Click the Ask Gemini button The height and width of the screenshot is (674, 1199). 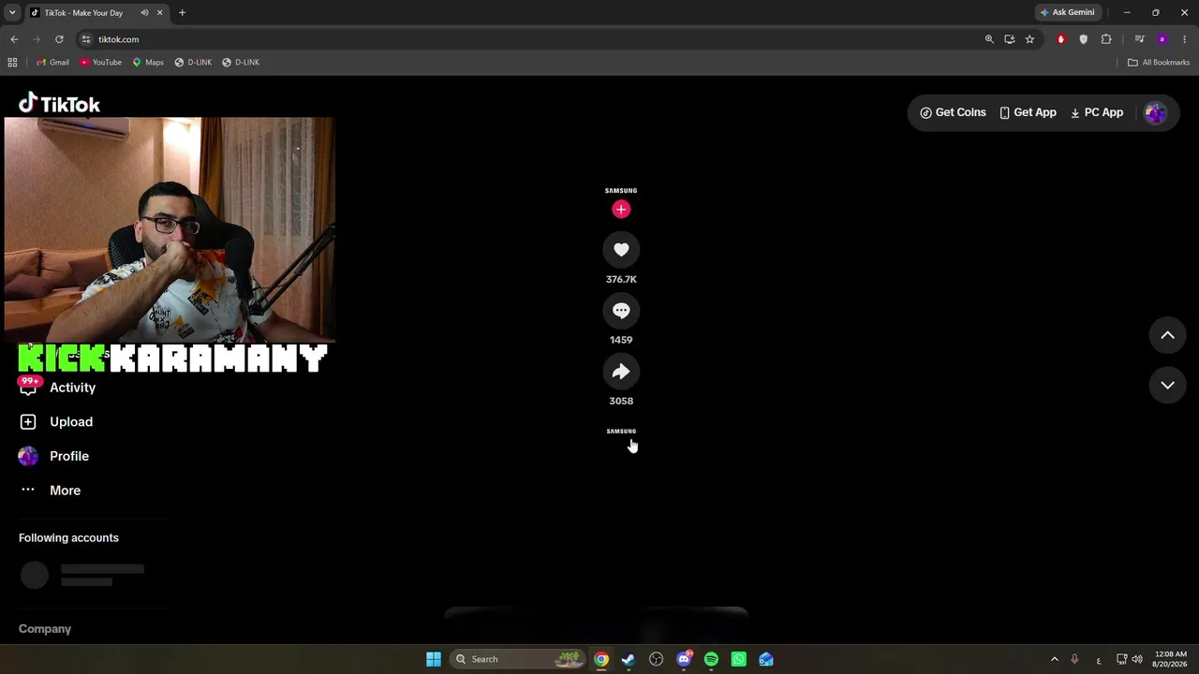(1067, 12)
